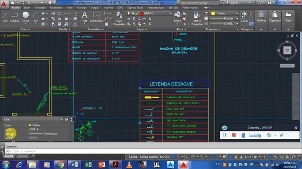Pause the screen recording
302x169 pixels.
(225, 135)
